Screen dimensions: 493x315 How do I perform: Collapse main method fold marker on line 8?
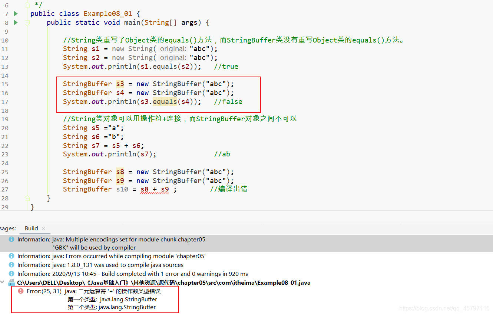coord(27,23)
